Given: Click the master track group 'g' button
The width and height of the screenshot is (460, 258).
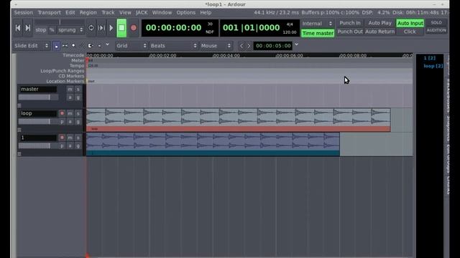Looking at the screenshot, I should (78, 97).
